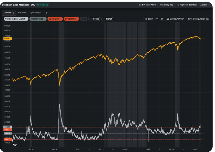
Task: Click the TradingView logo on chart
Action: (15, 145)
